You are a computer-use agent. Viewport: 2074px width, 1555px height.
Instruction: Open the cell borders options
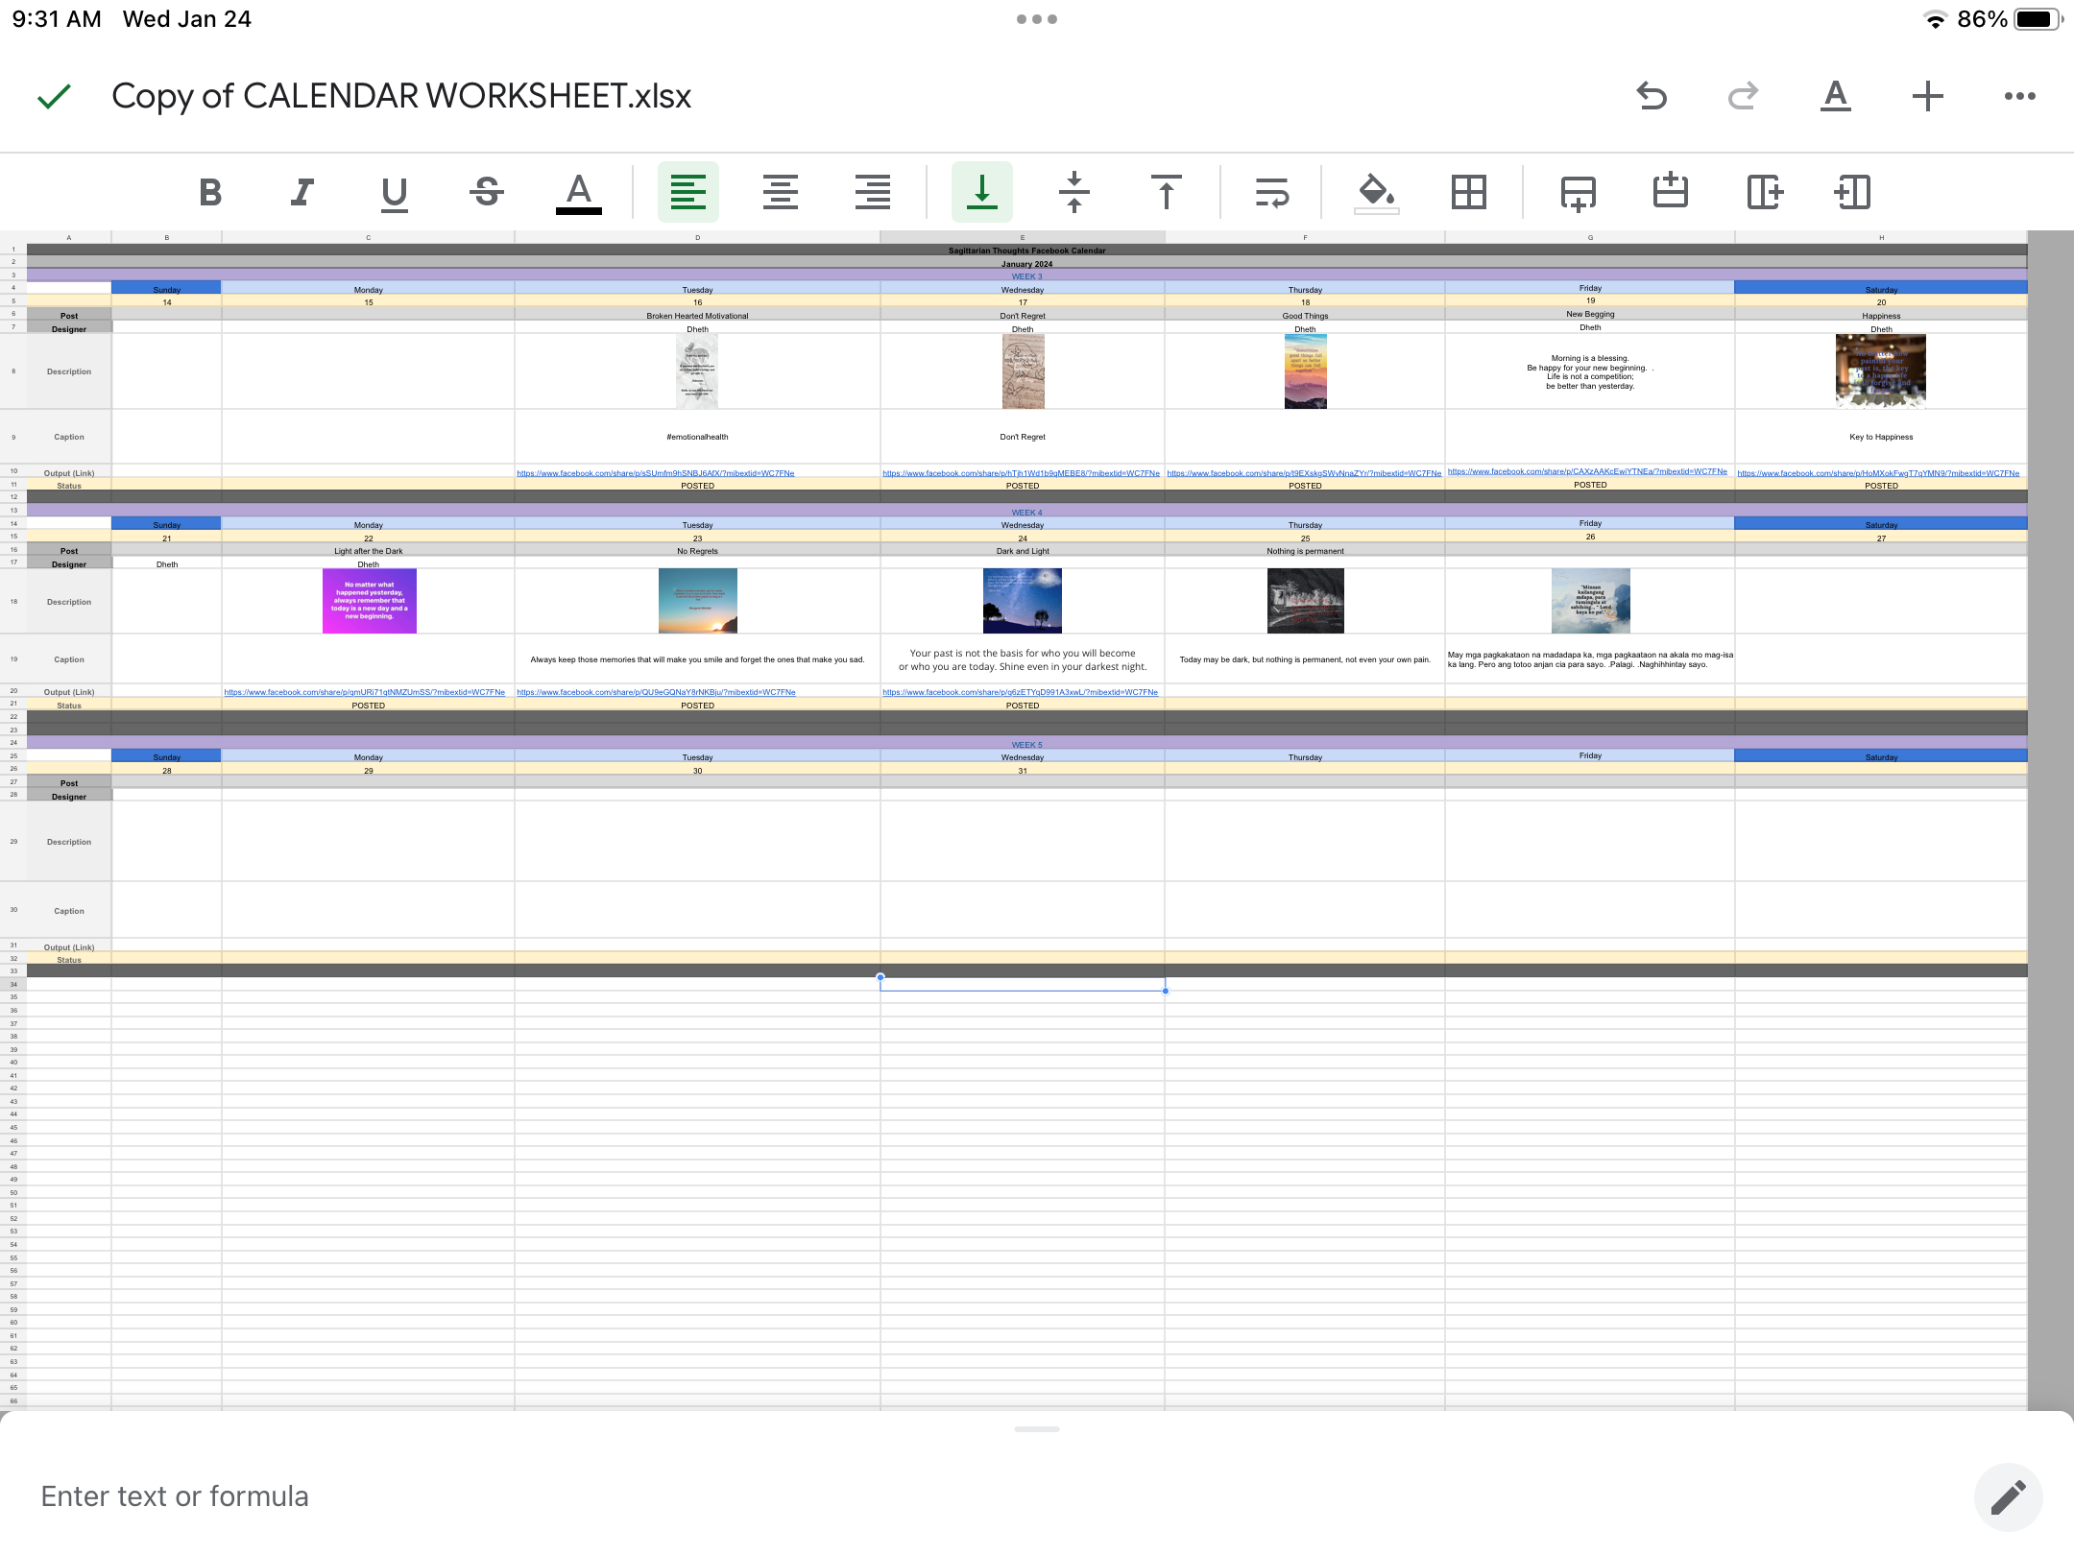pos(1468,192)
